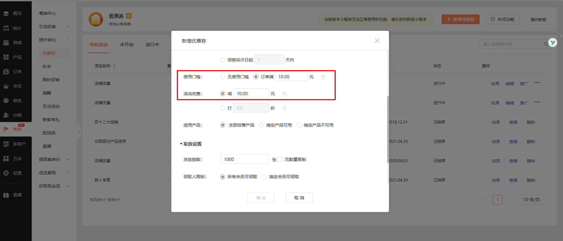This screenshot has height=241, width=563.
Task: Open 秒杀 in the marketing menu
Action: click(x=47, y=66)
